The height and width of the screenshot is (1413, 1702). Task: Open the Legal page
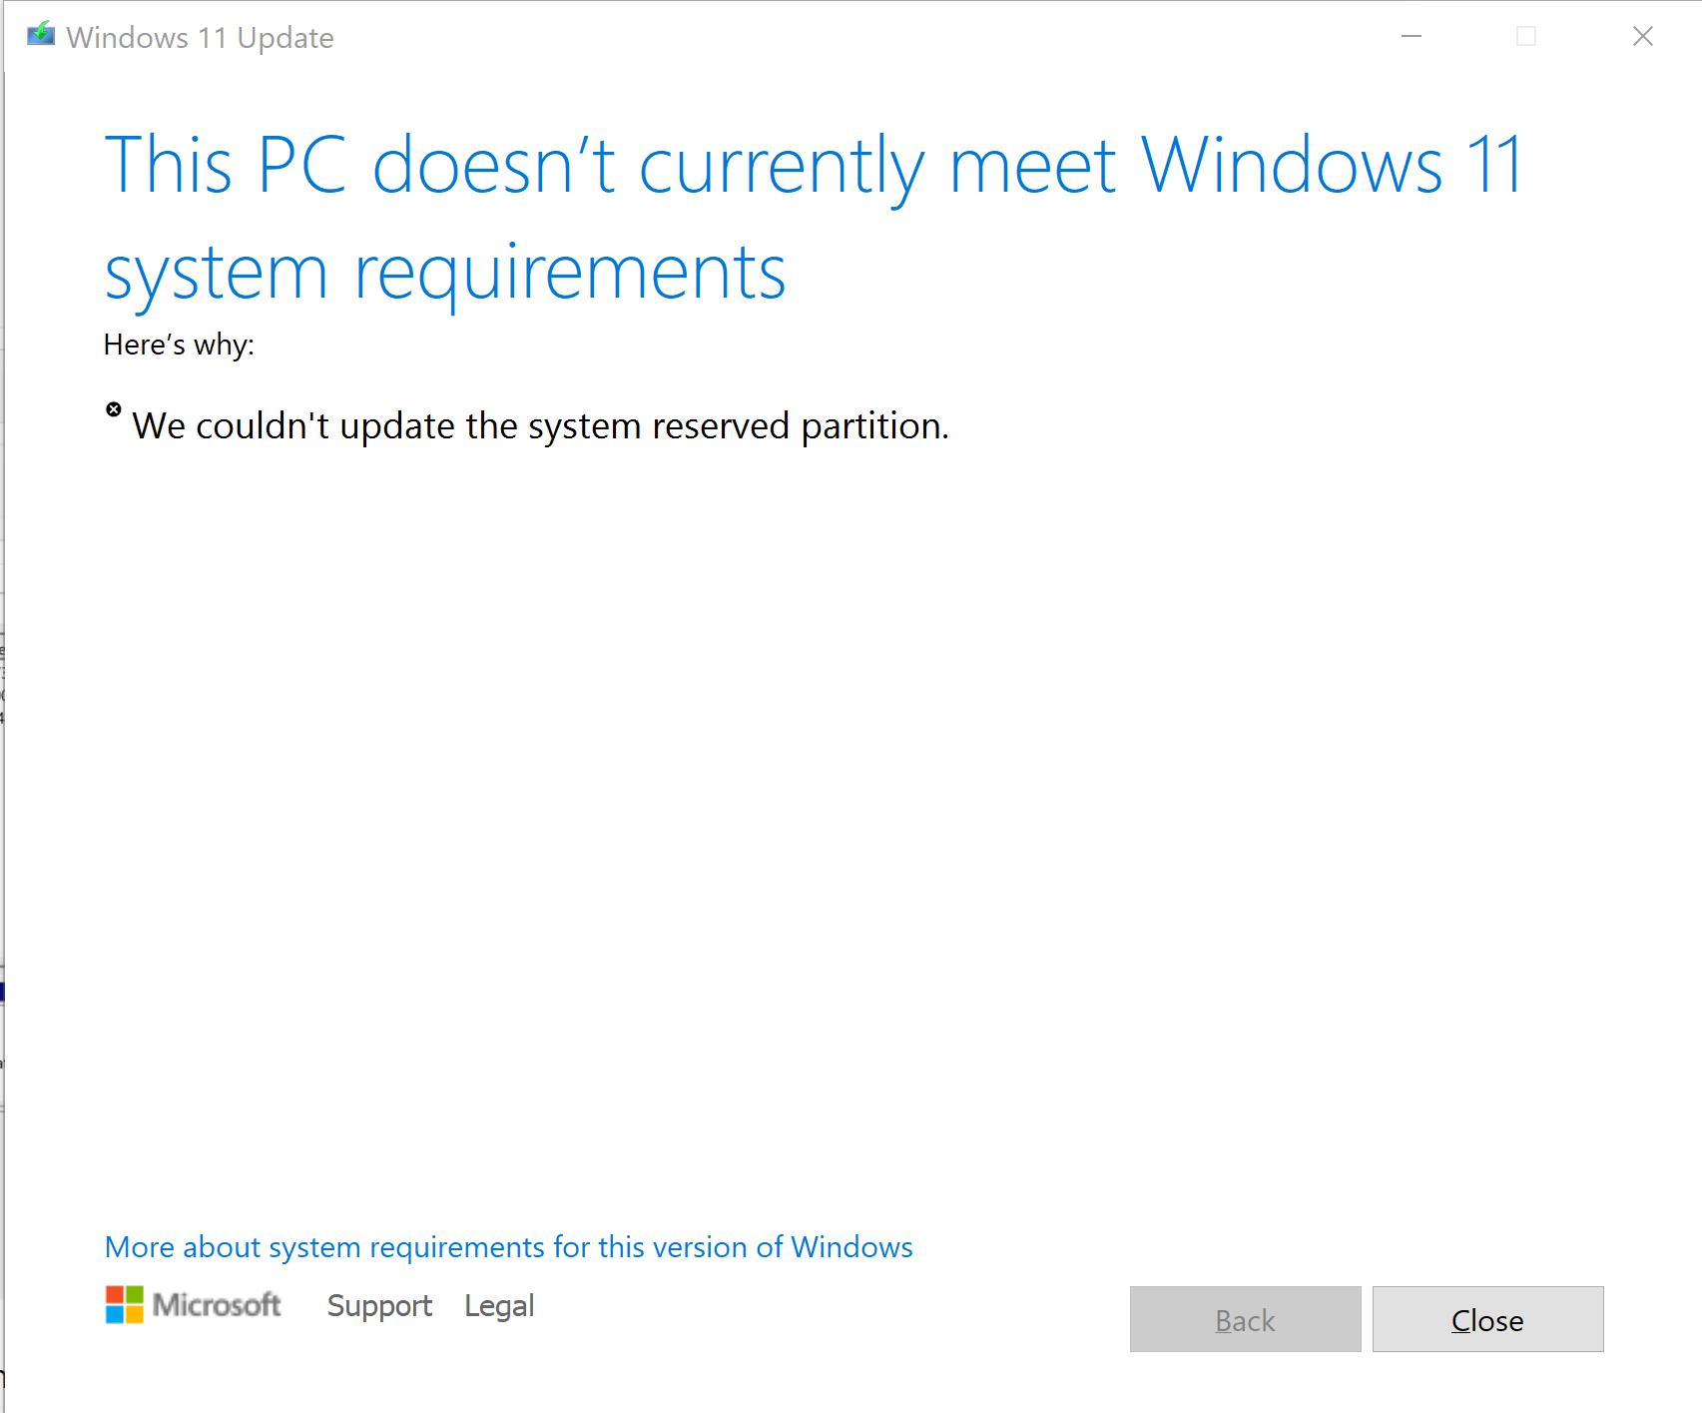[499, 1305]
